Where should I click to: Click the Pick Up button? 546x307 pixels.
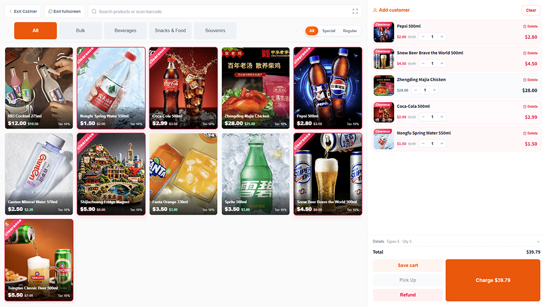[x=408, y=280]
